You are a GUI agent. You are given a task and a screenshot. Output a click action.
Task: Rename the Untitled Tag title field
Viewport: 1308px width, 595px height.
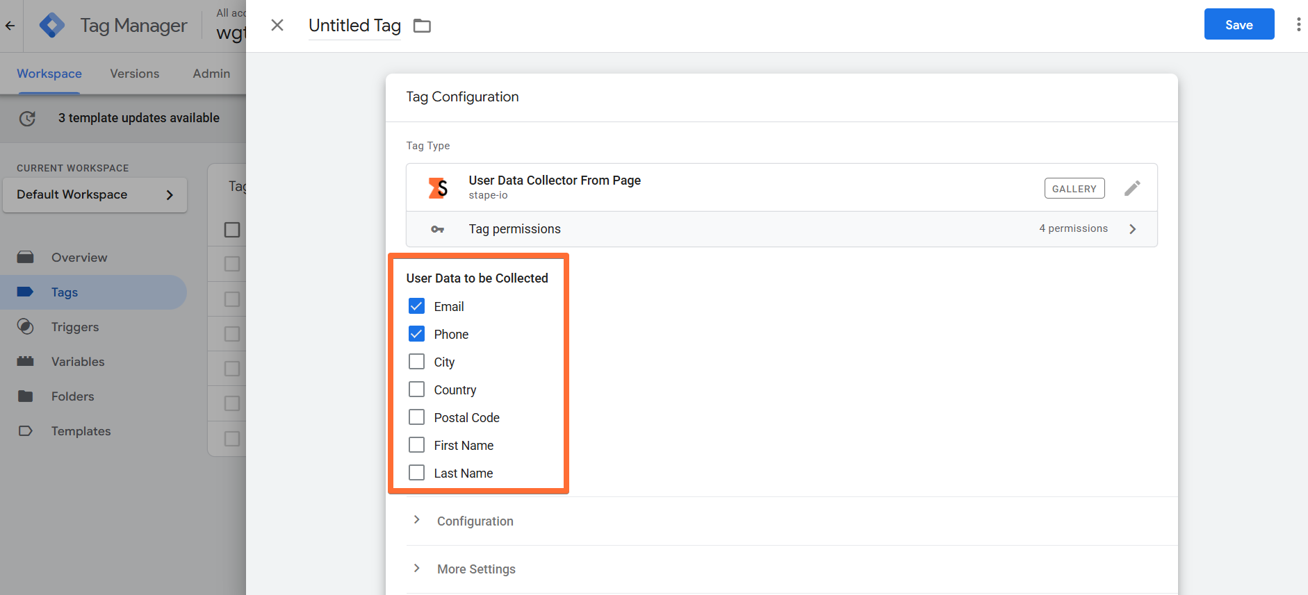(354, 26)
